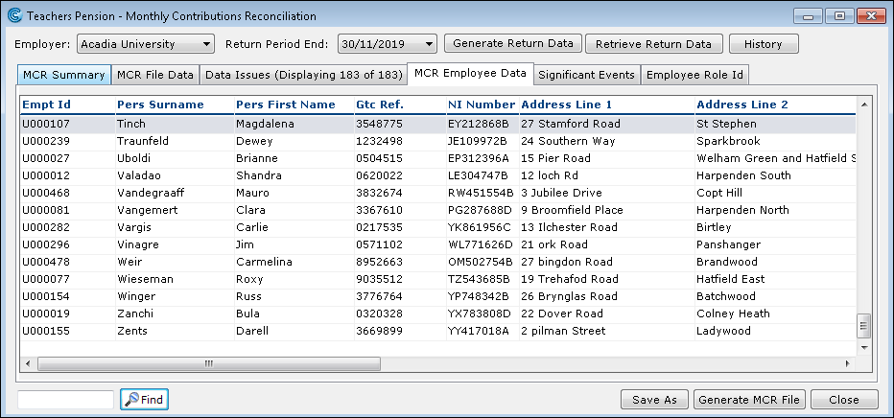Maximize the Monthly Contributions Reconciliation window
894x418 pixels.
(x=839, y=16)
